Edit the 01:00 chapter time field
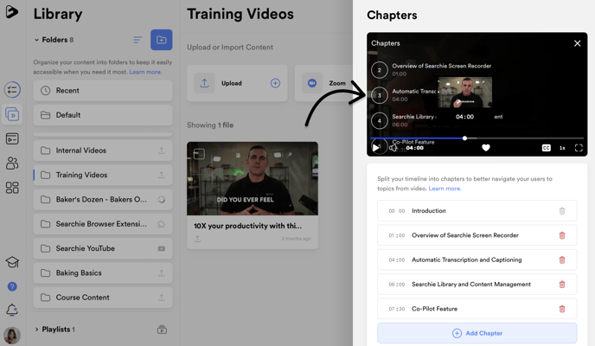 click(x=397, y=235)
